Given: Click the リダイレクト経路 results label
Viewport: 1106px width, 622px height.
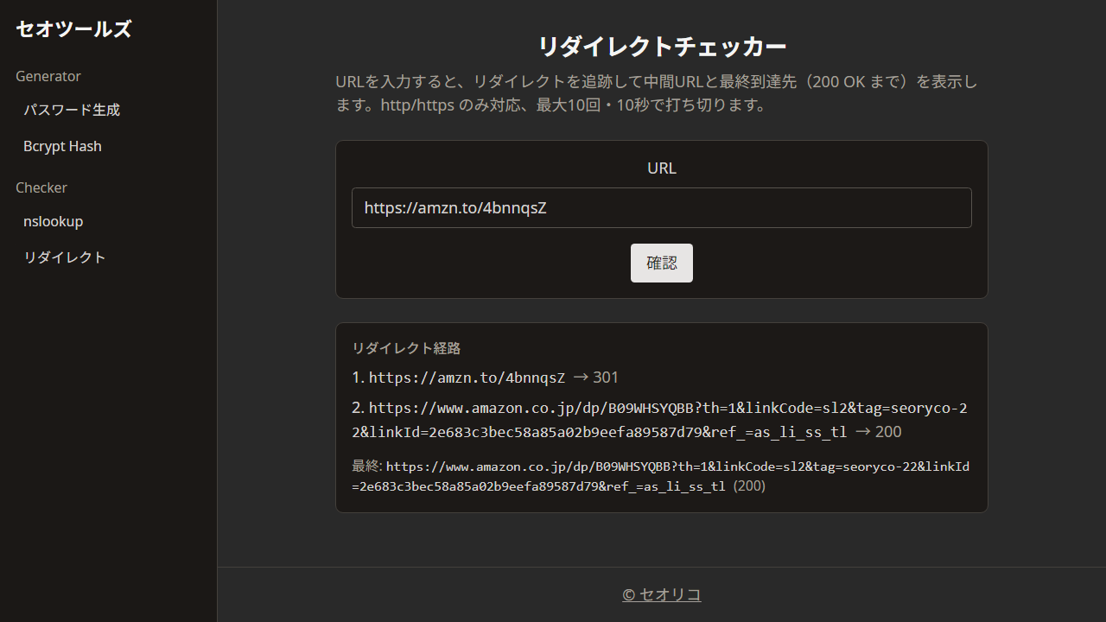Looking at the screenshot, I should coord(406,348).
